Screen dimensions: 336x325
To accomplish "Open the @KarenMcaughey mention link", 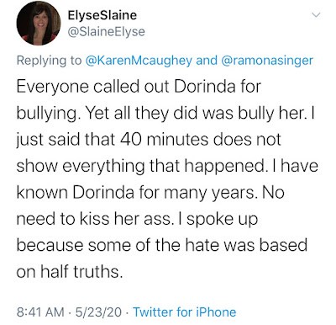I will coord(139,61).
